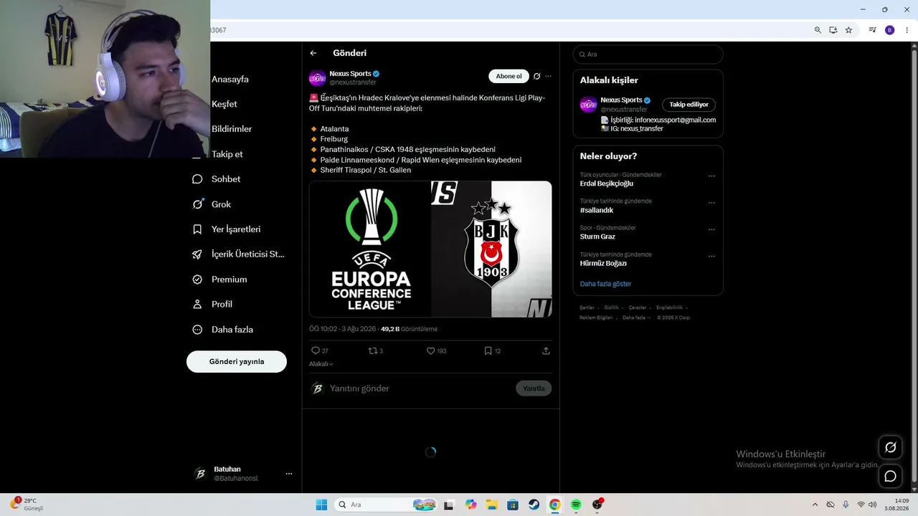Share the post using the share icon
The image size is (918, 516).
(546, 350)
